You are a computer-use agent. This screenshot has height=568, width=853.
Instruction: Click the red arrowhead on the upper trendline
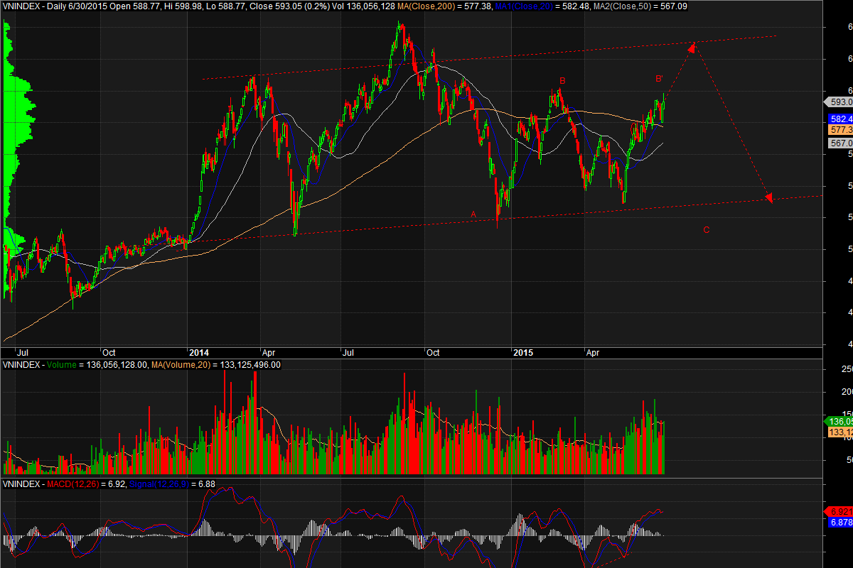[690, 45]
